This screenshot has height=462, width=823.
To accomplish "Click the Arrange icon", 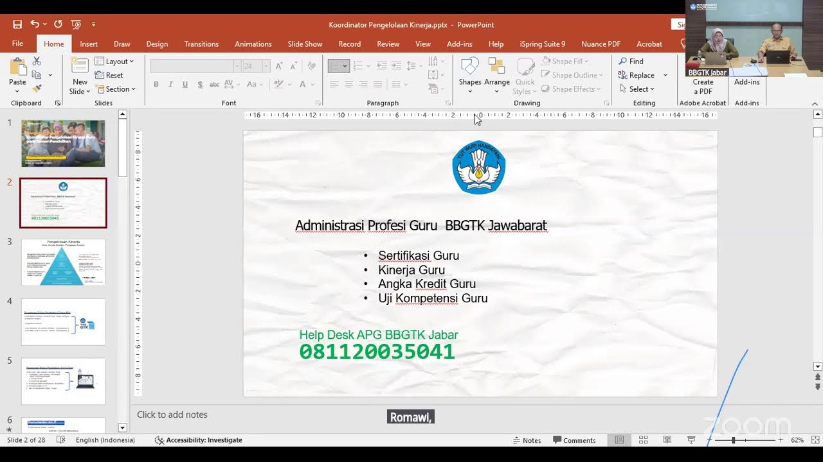I will pos(496,67).
